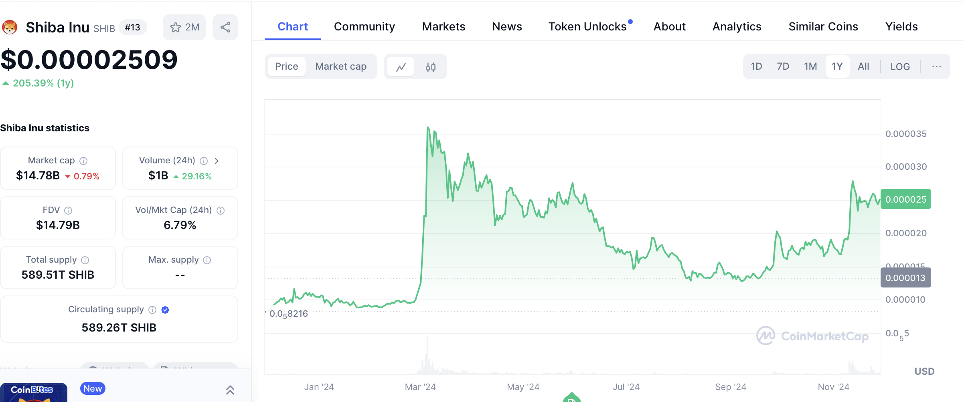Screen dimensions: 968x402
Task: Open chart more options ellipsis menu
Action: click(936, 66)
